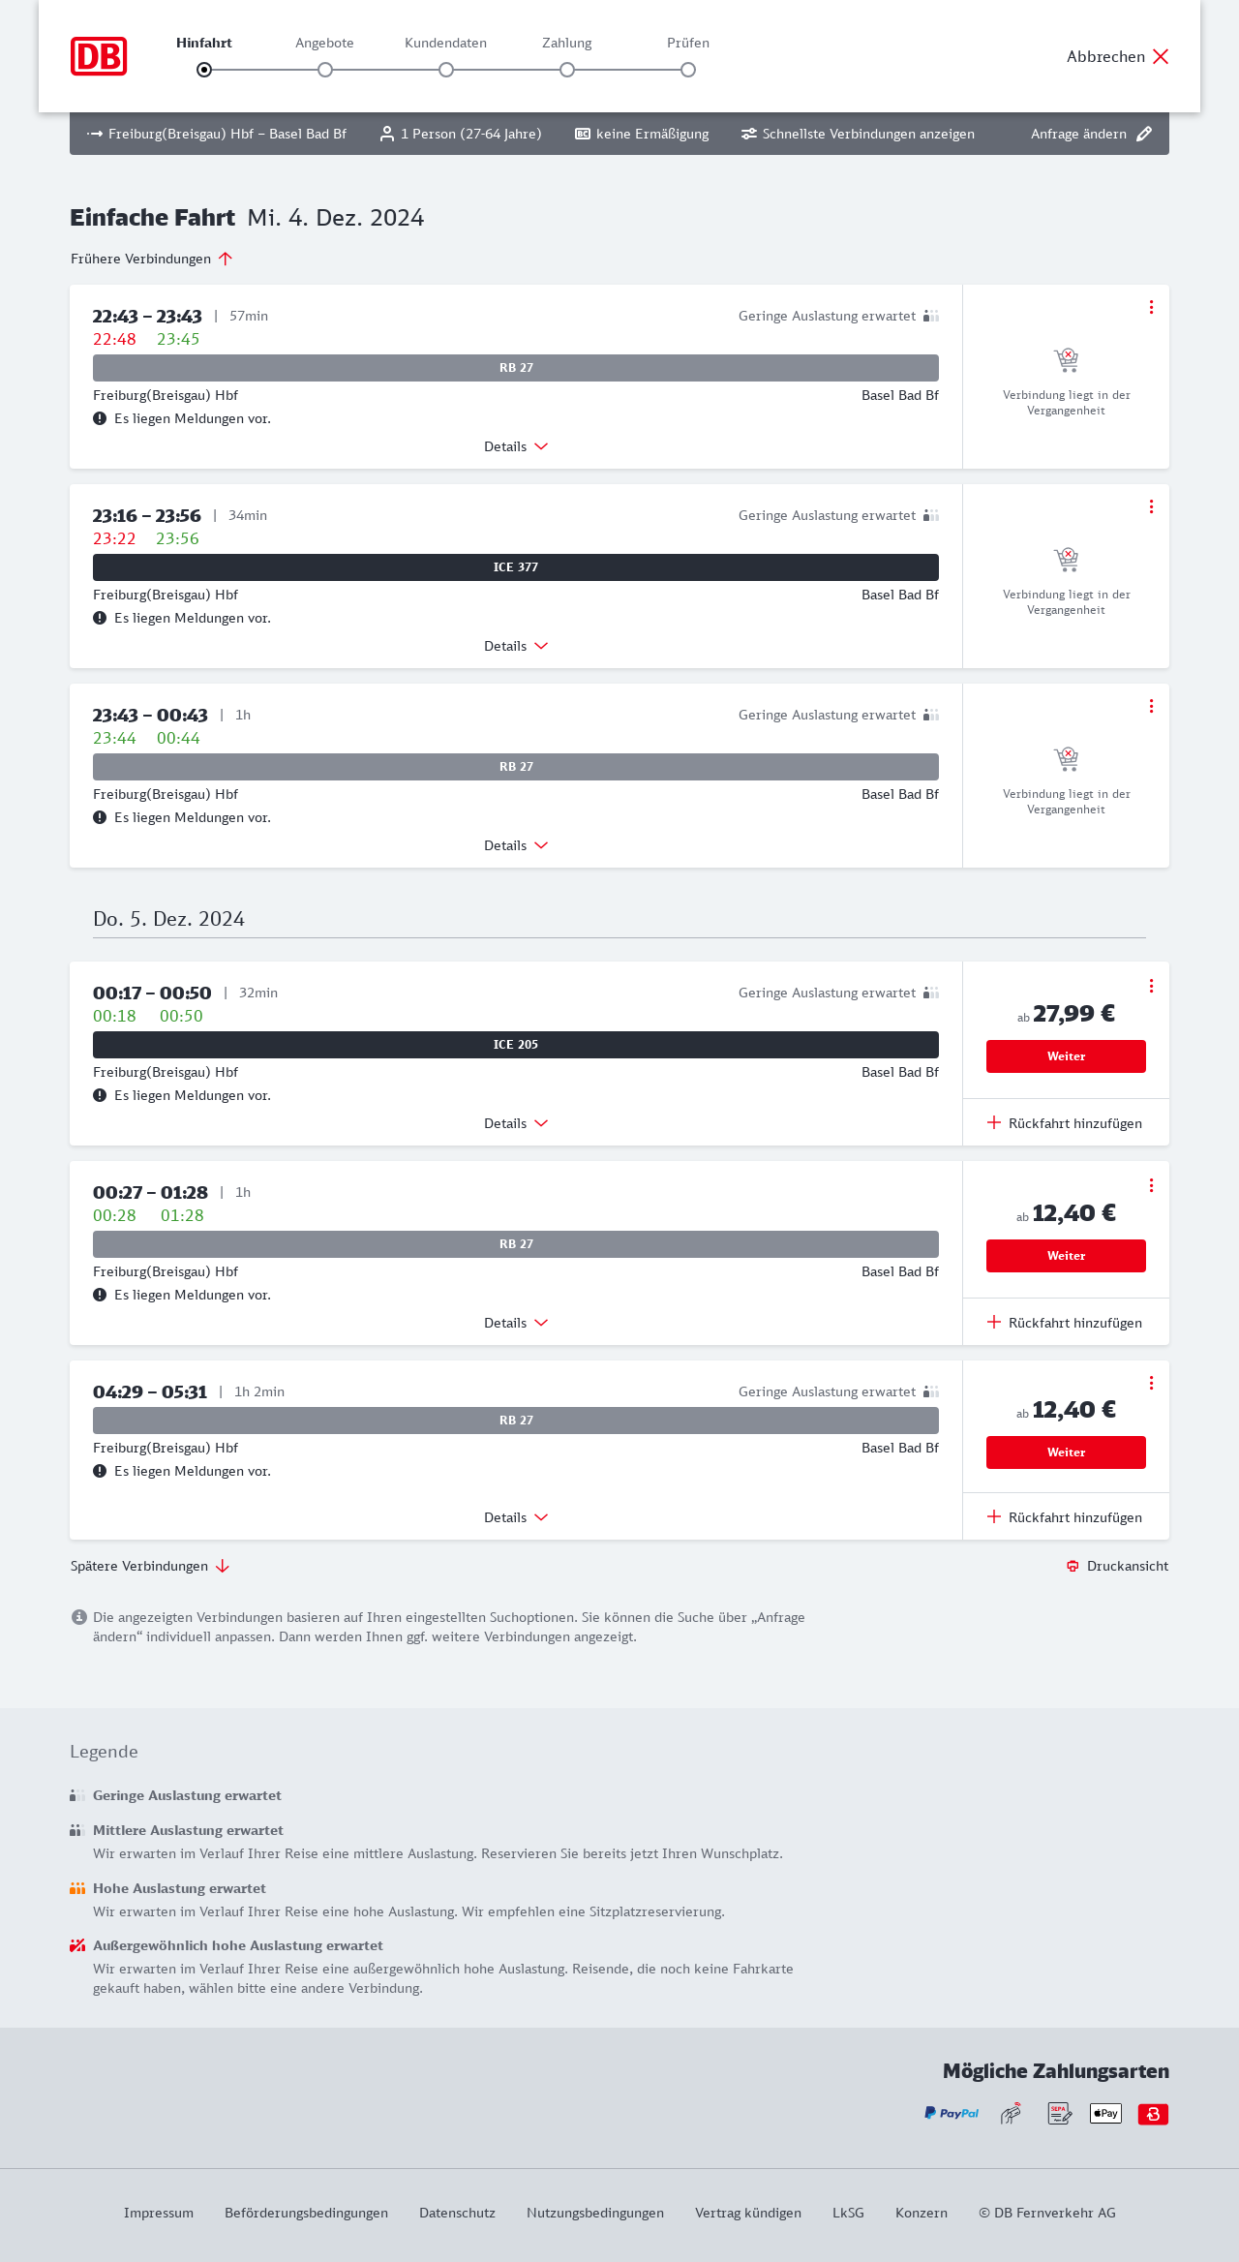This screenshot has height=2262, width=1239.
Task: Click the filter icon for Schnellste Verbindungen
Action: [748, 134]
